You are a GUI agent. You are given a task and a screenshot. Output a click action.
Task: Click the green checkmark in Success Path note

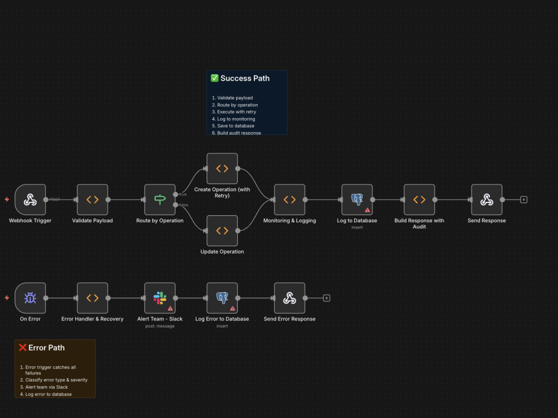(215, 78)
